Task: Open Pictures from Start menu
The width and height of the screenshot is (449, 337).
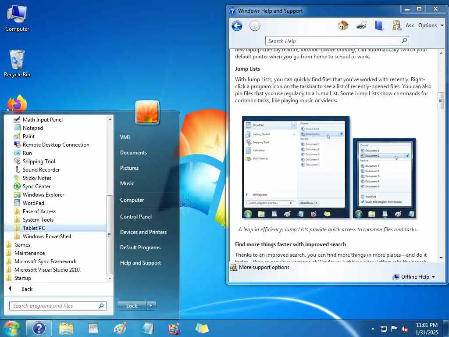Action: point(129,168)
